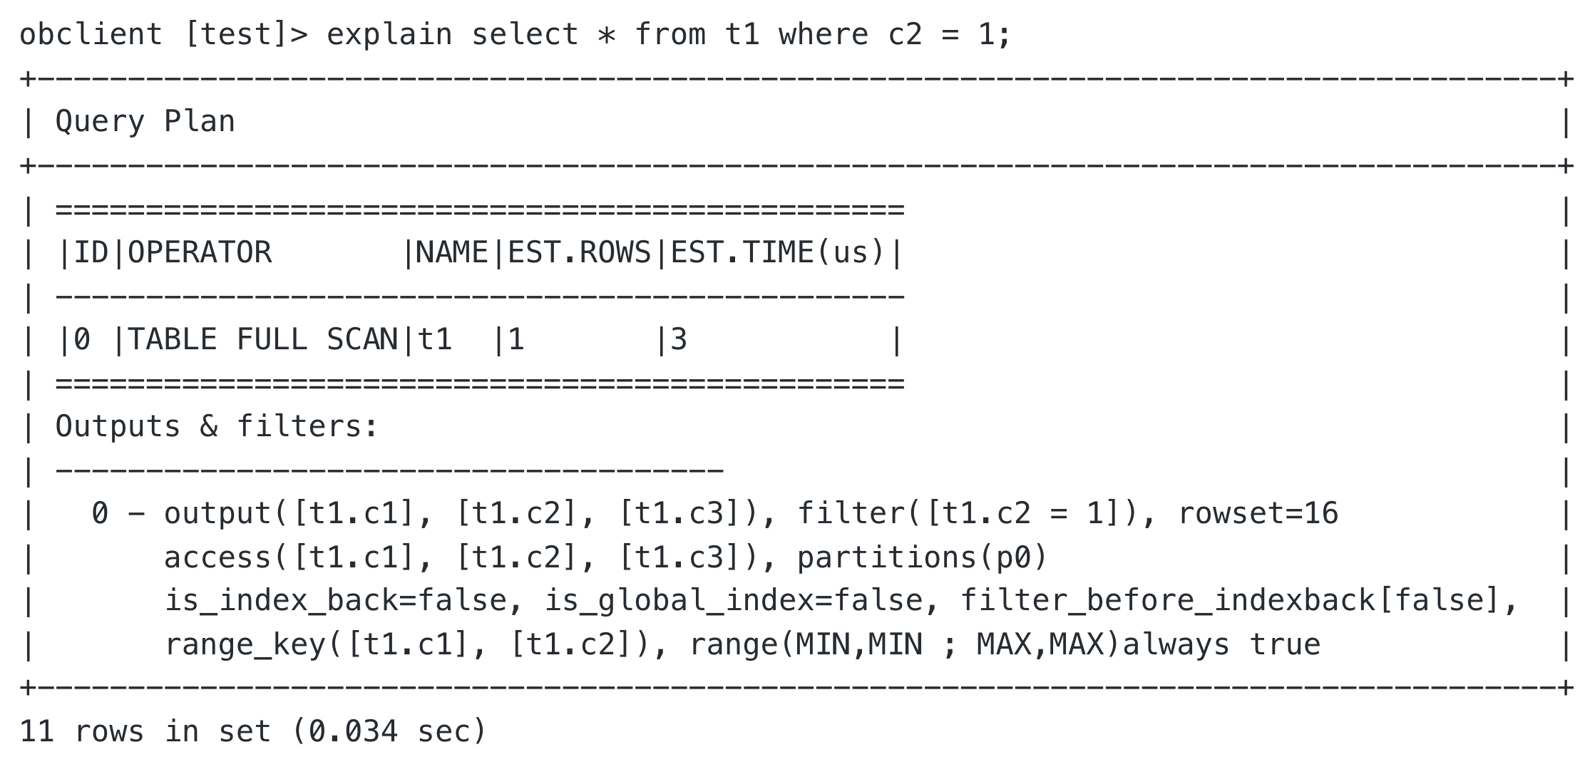Click the always true text

click(1221, 645)
